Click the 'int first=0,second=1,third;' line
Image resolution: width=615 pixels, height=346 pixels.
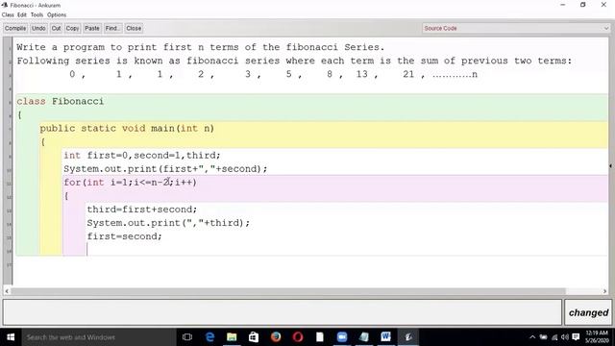[142, 156]
